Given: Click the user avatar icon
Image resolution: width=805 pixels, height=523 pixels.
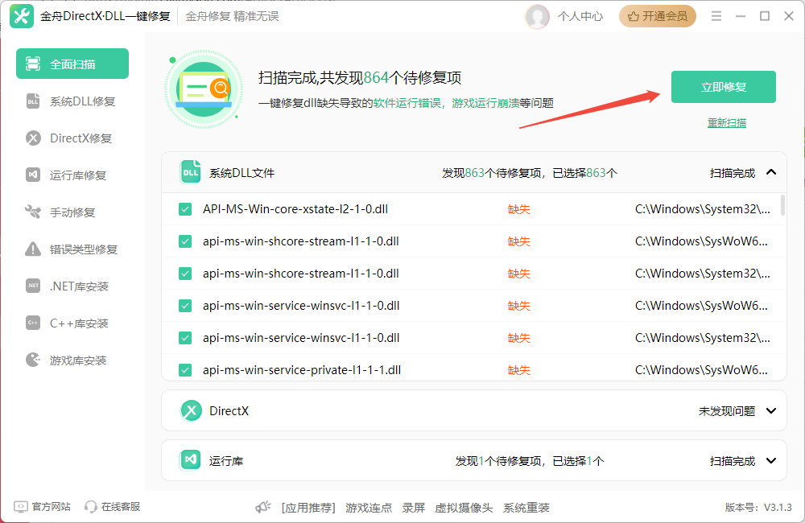Looking at the screenshot, I should click(x=538, y=16).
